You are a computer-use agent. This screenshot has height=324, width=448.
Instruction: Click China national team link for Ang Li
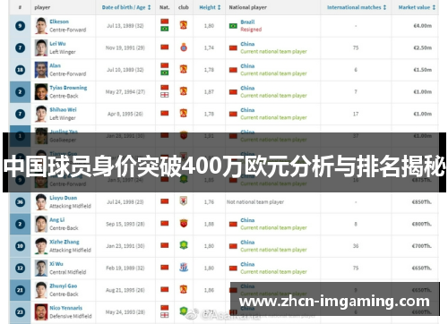(x=247, y=220)
